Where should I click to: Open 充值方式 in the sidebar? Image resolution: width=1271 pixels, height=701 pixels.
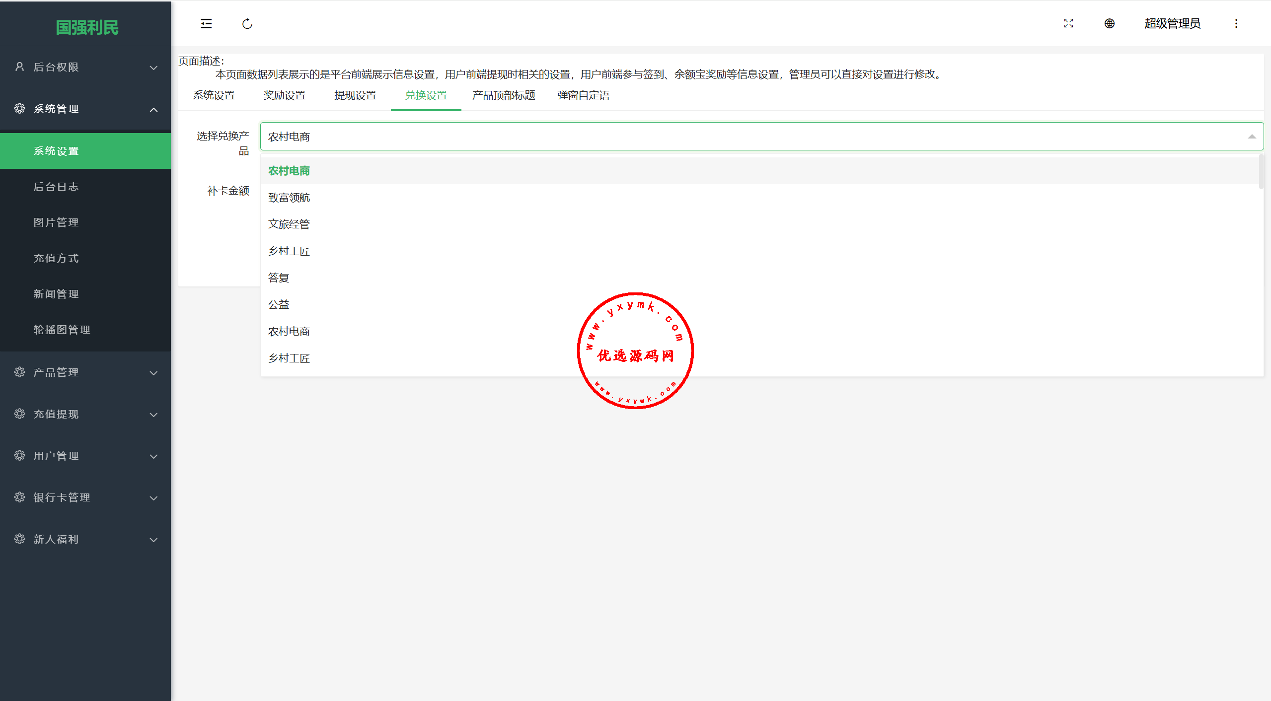pos(85,258)
